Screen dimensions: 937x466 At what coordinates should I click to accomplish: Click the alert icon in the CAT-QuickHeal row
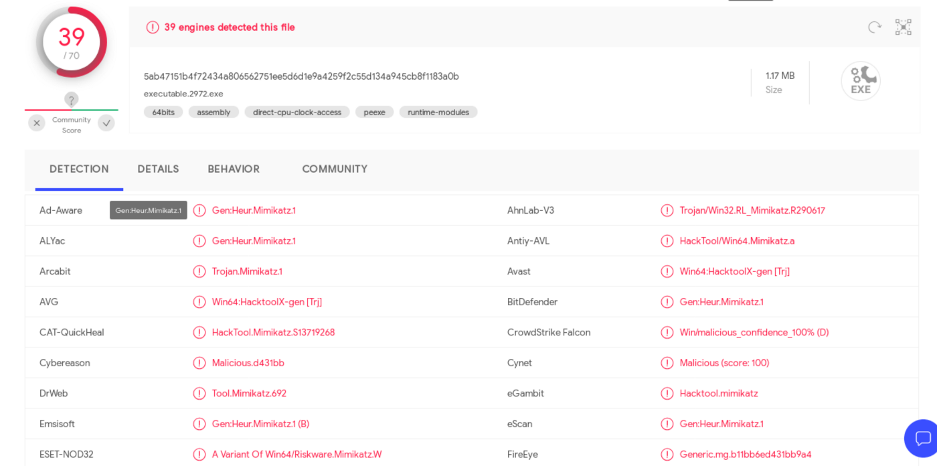point(199,333)
